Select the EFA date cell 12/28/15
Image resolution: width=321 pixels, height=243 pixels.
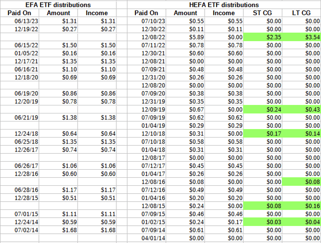pos(20,198)
